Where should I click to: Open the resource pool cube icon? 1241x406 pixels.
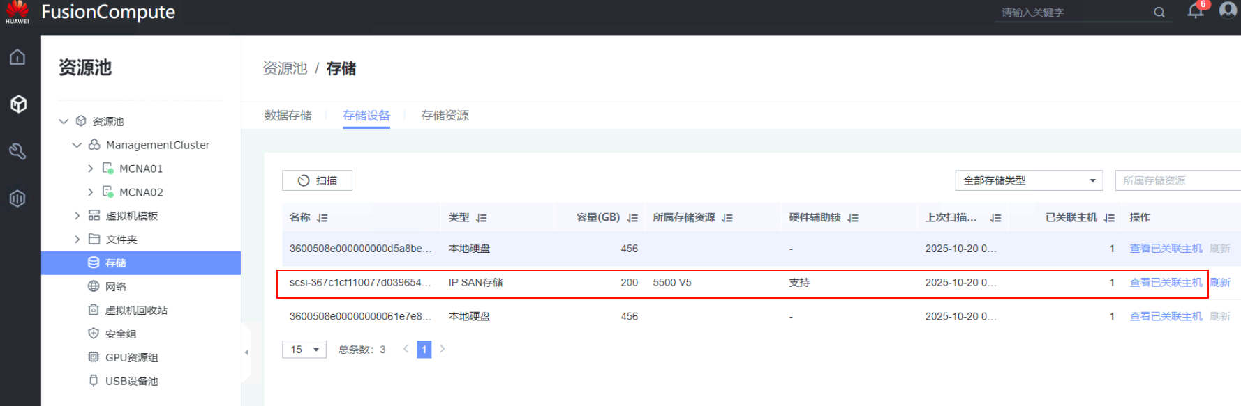click(x=18, y=104)
